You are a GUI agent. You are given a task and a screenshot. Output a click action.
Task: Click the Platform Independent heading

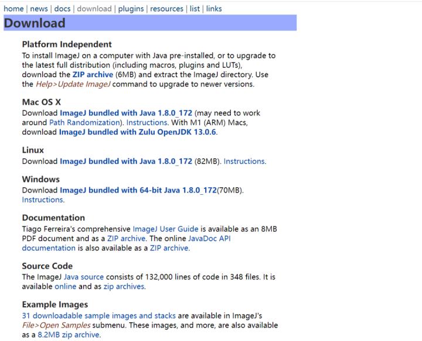pos(67,44)
